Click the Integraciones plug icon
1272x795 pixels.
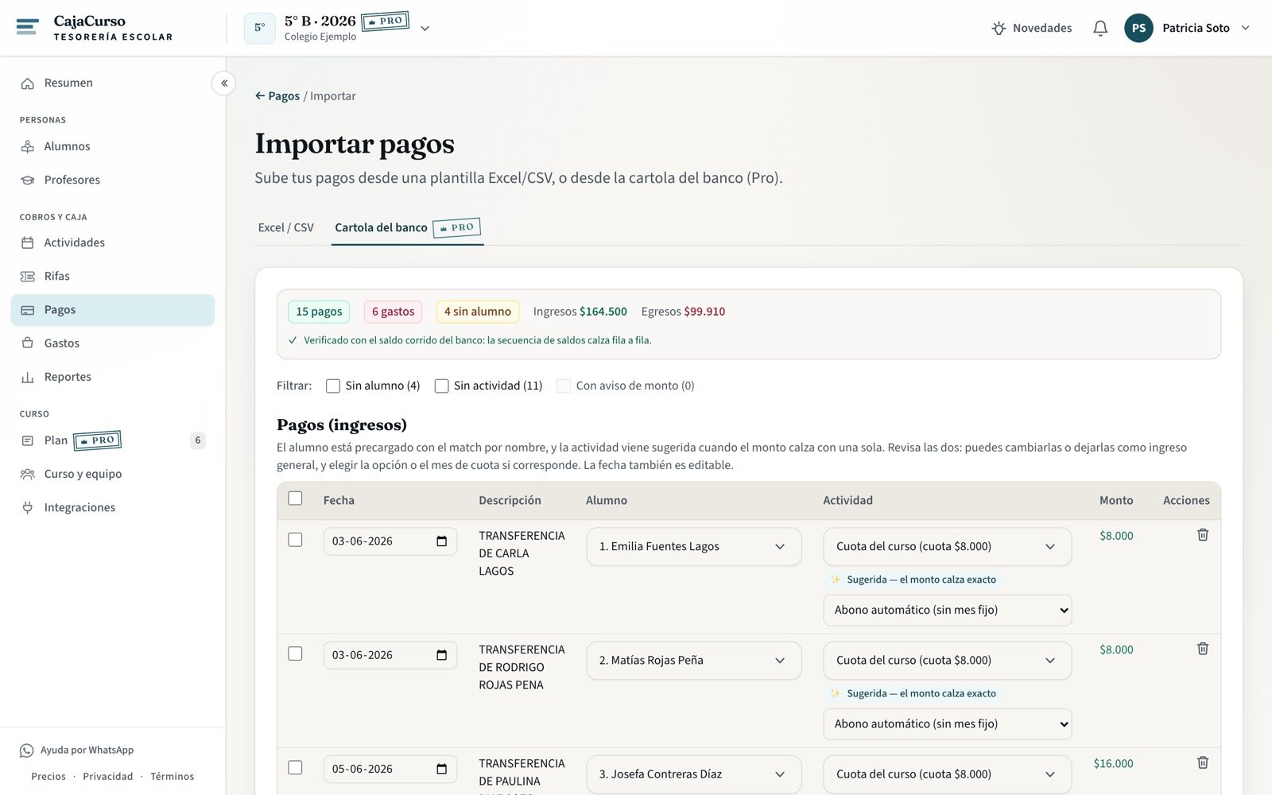(x=28, y=507)
